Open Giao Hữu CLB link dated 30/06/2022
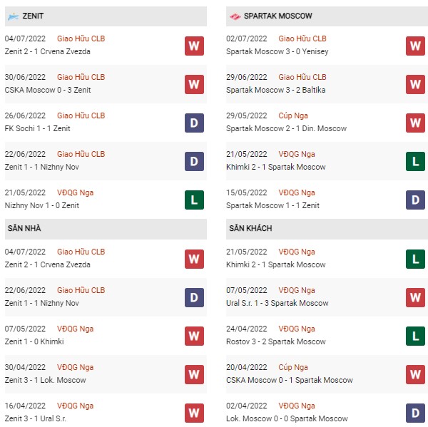The height and width of the screenshot is (427, 428). 81,77
